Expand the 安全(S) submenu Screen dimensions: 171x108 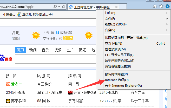137,30
